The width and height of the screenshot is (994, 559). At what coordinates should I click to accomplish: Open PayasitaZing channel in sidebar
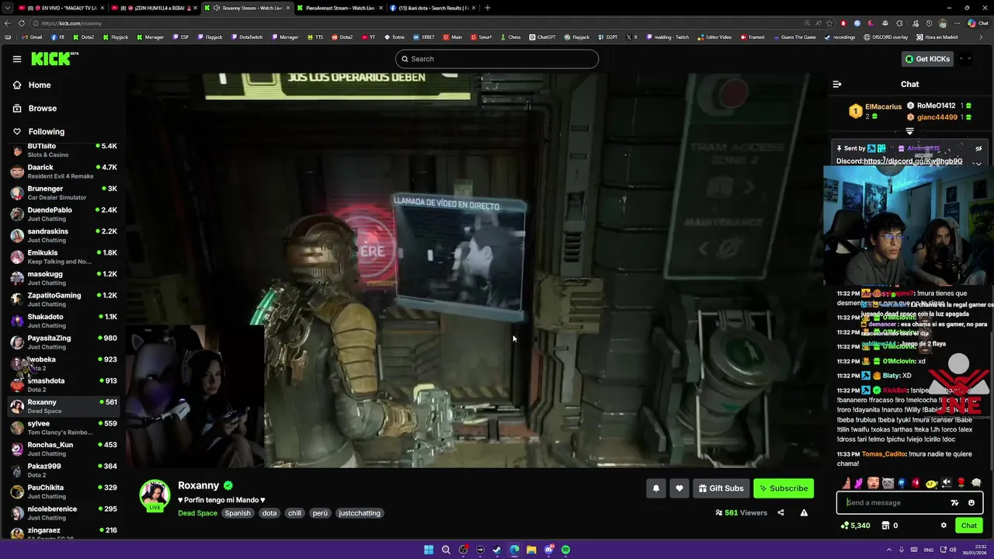64,342
